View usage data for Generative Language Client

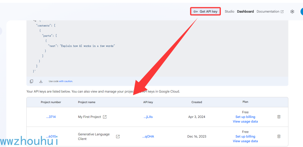245,141
